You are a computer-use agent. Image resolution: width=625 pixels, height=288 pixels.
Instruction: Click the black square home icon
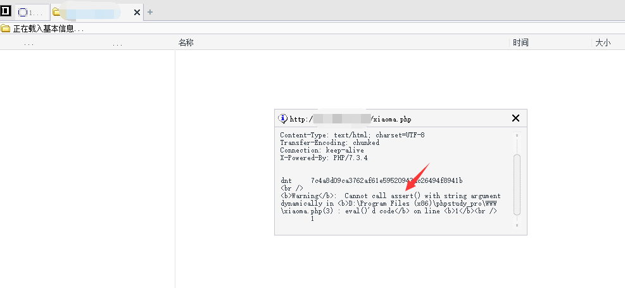(6, 11)
